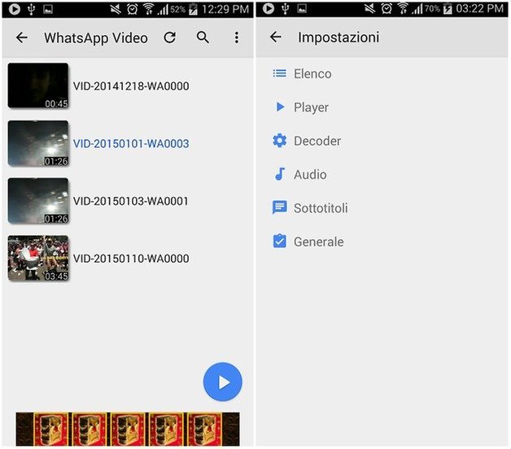511x449 pixels.
Task: Tap left status bar alarm icon
Action: (133, 9)
